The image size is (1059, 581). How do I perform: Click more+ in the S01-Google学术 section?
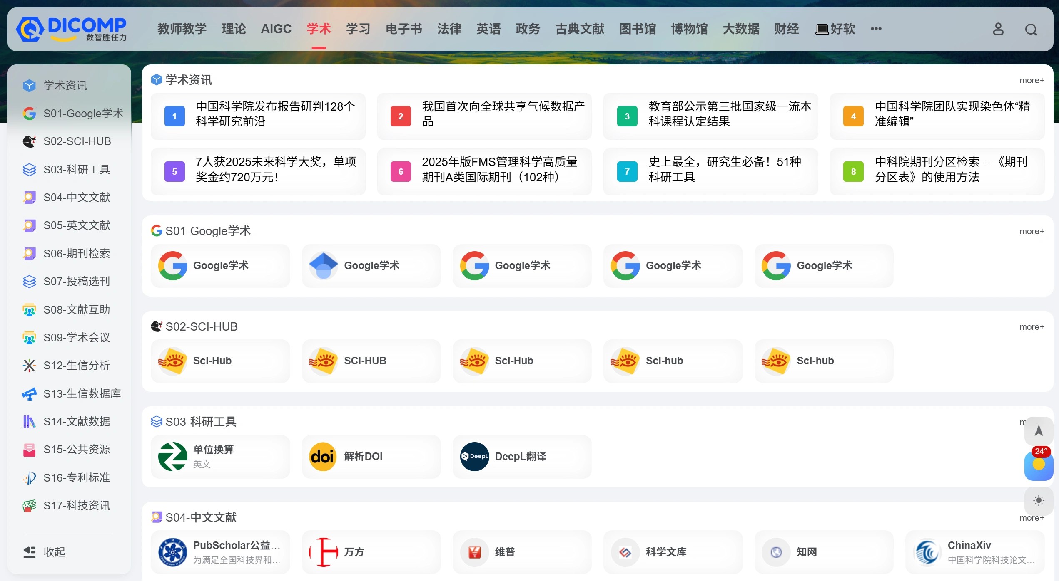[x=1032, y=231]
